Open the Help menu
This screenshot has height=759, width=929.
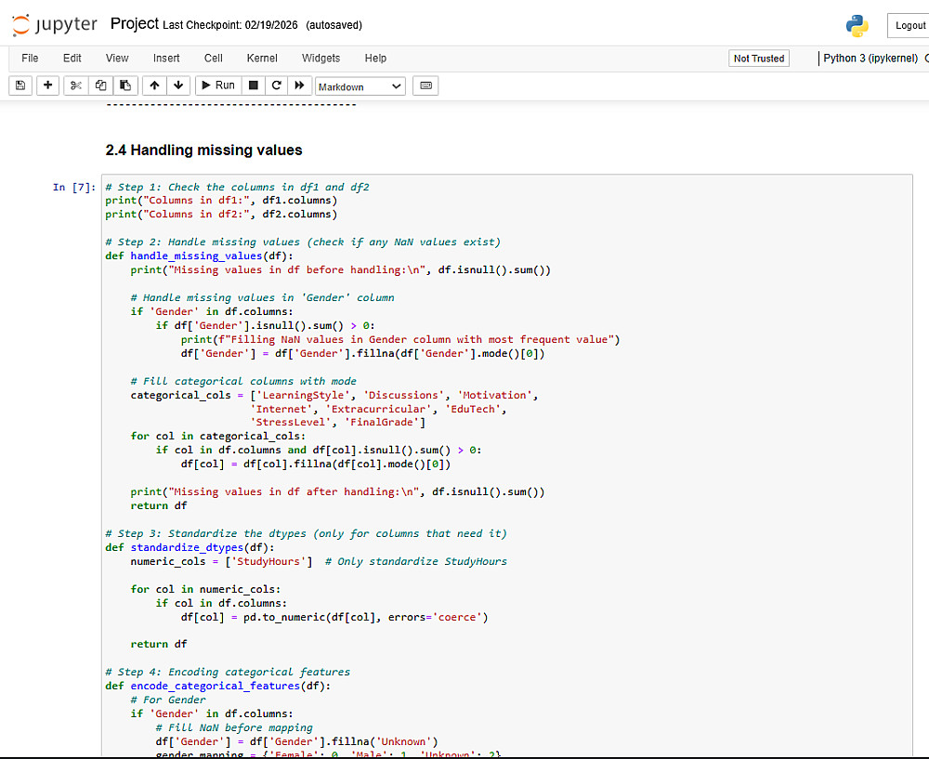pyautogui.click(x=375, y=59)
